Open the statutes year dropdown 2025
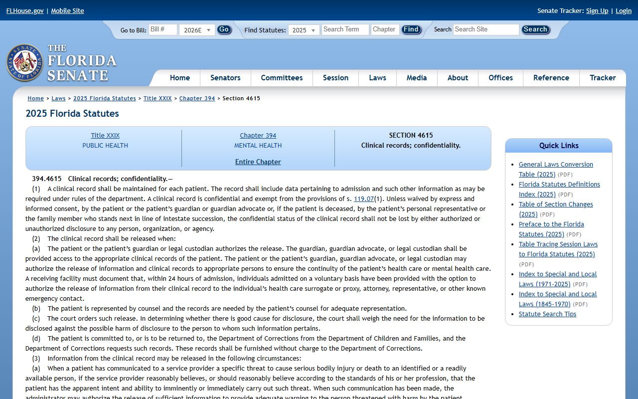The width and height of the screenshot is (638, 399). (304, 30)
